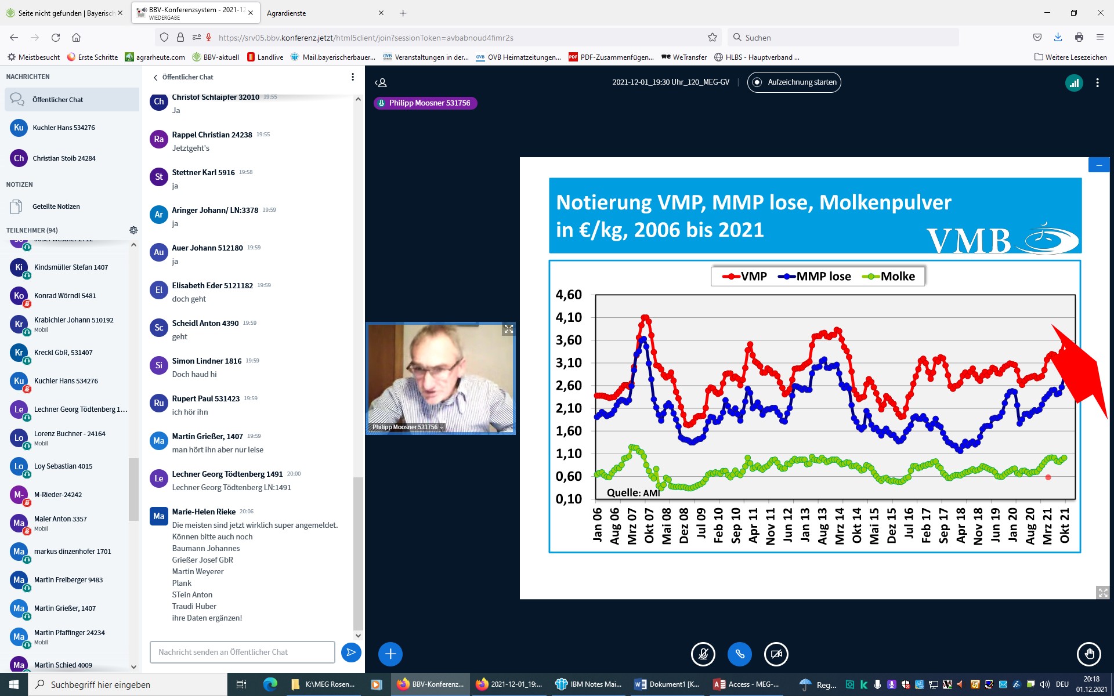Open Philipp Moosner webcam name dropdown
This screenshot has width=1114, height=696.
pyautogui.click(x=407, y=427)
